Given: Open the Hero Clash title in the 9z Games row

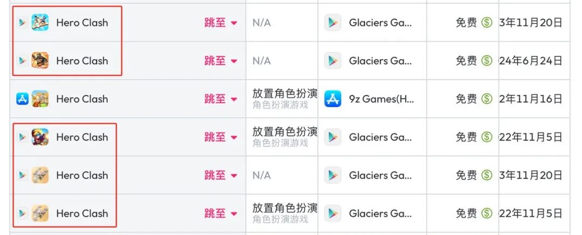Looking at the screenshot, I should click(x=82, y=99).
